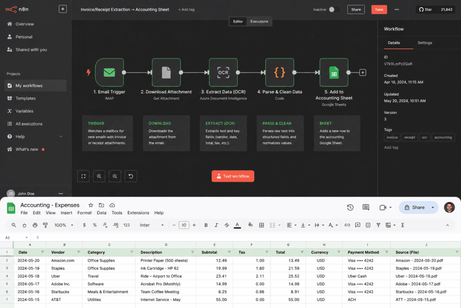Open the Sheets Extensions menu

click(138, 212)
